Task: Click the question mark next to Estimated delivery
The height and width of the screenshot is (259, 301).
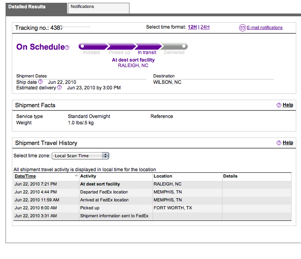Action: pyautogui.click(x=60, y=87)
